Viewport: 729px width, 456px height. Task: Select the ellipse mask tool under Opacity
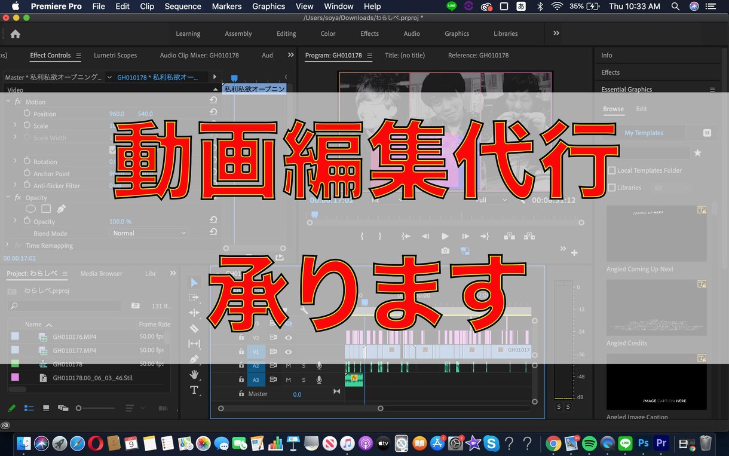click(x=30, y=209)
